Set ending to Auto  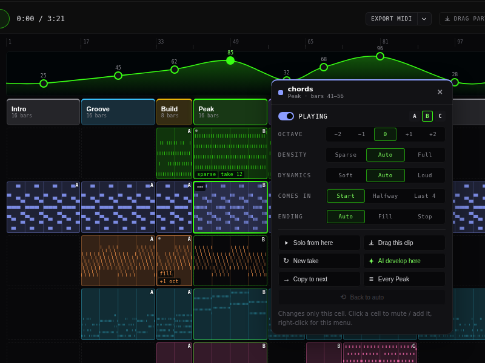(346, 217)
